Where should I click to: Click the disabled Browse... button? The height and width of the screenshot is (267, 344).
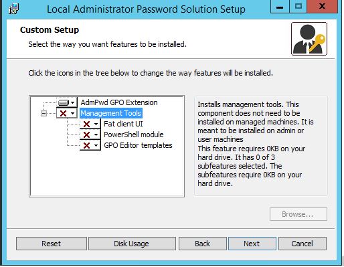coord(298,214)
